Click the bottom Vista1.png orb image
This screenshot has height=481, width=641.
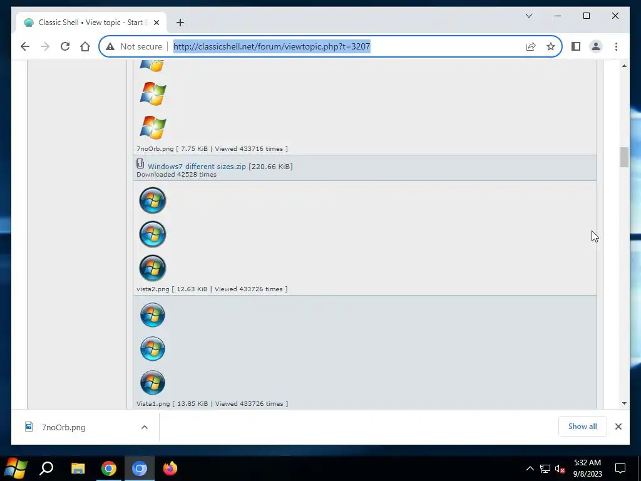(153, 383)
